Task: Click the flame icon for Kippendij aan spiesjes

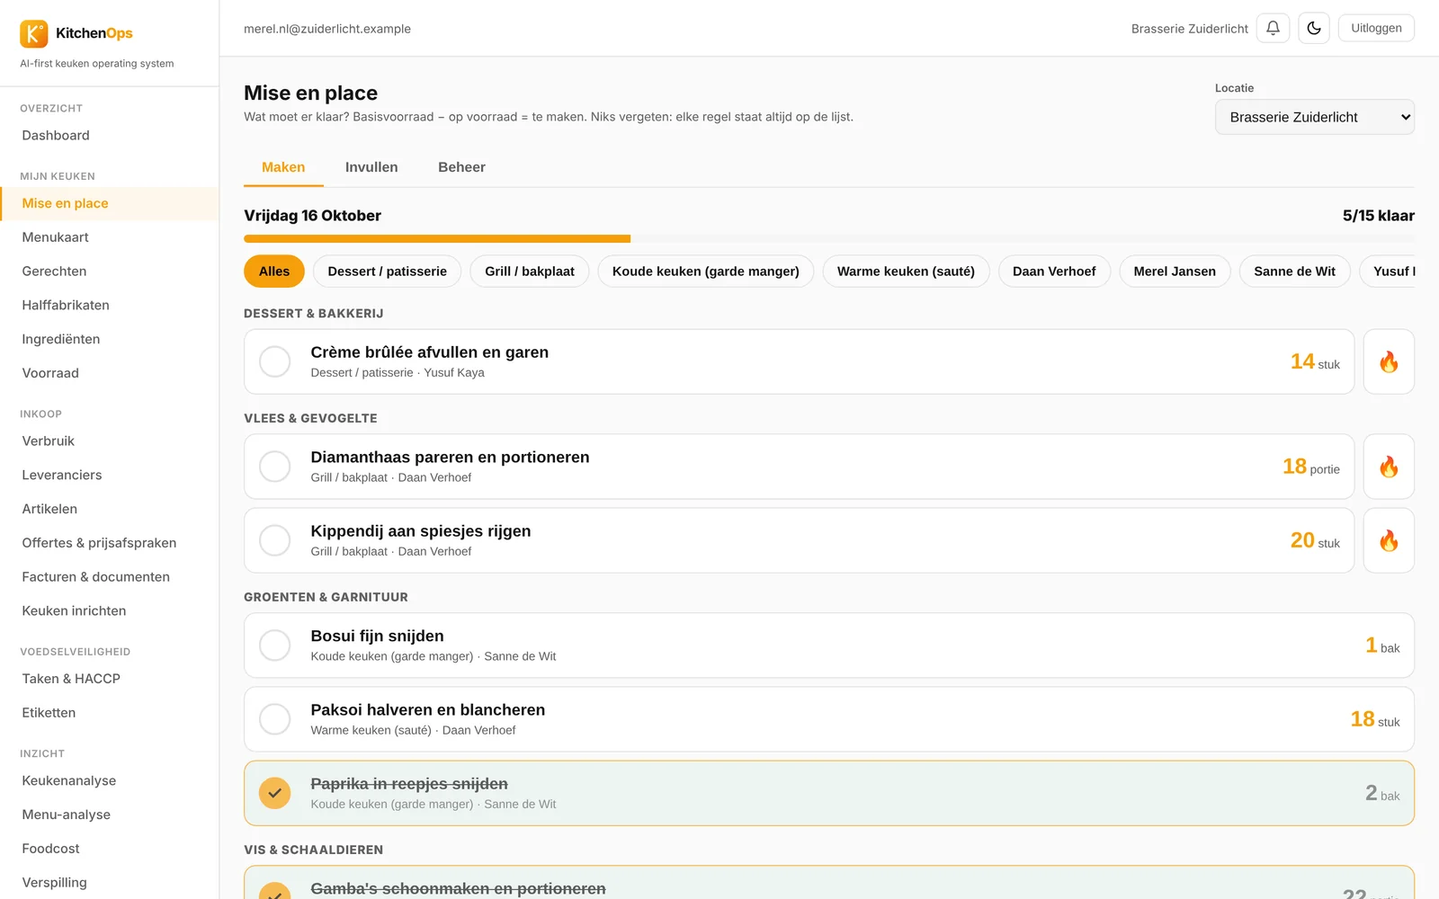Action: [x=1389, y=540]
